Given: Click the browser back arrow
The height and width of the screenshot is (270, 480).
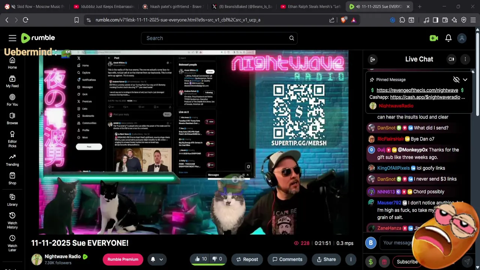Looking at the screenshot, I should 7,20.
